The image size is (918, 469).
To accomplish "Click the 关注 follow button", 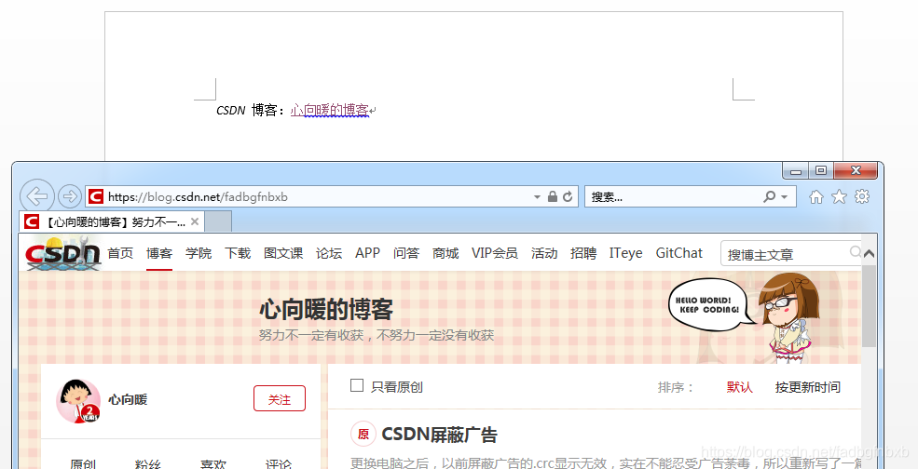I will pyautogui.click(x=280, y=399).
